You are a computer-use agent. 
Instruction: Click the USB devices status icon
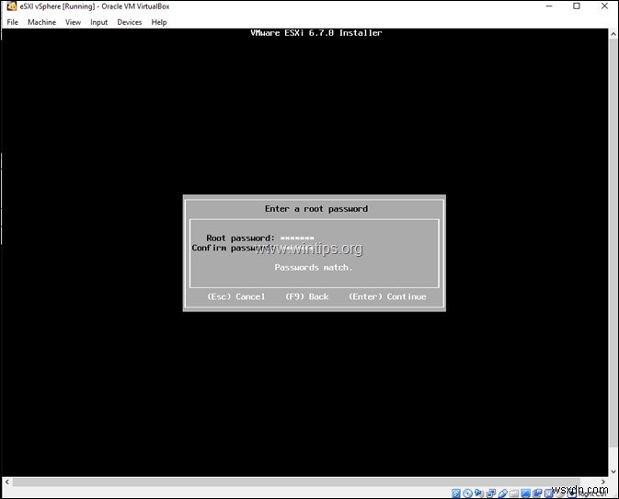click(x=503, y=493)
